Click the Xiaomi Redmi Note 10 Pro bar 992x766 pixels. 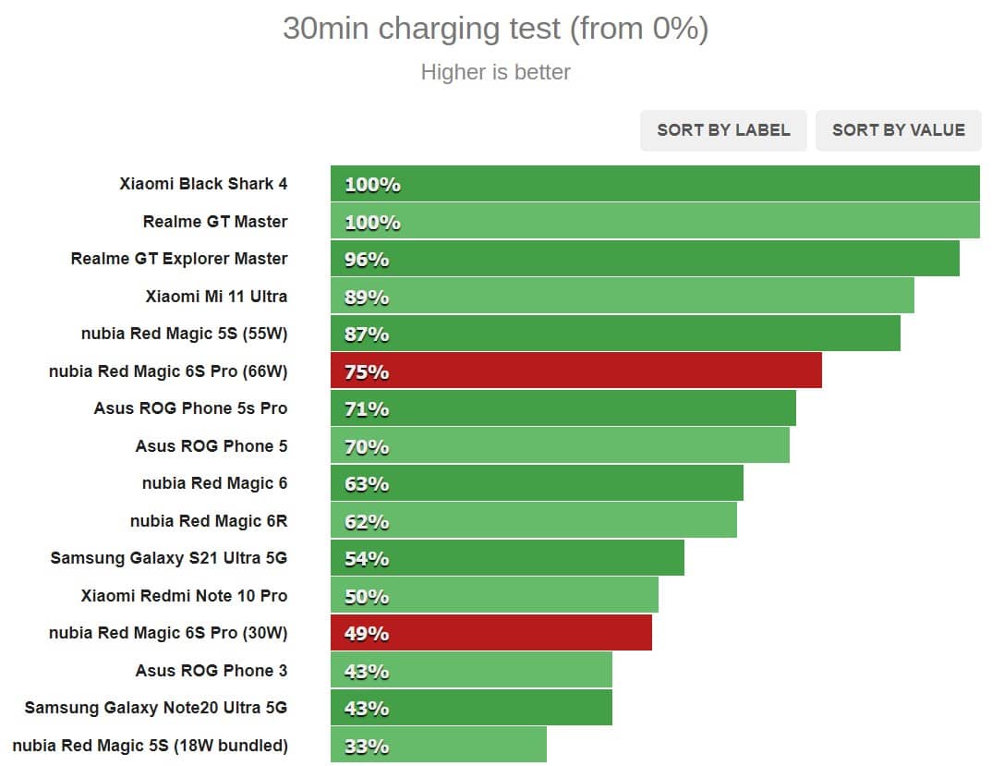494,596
